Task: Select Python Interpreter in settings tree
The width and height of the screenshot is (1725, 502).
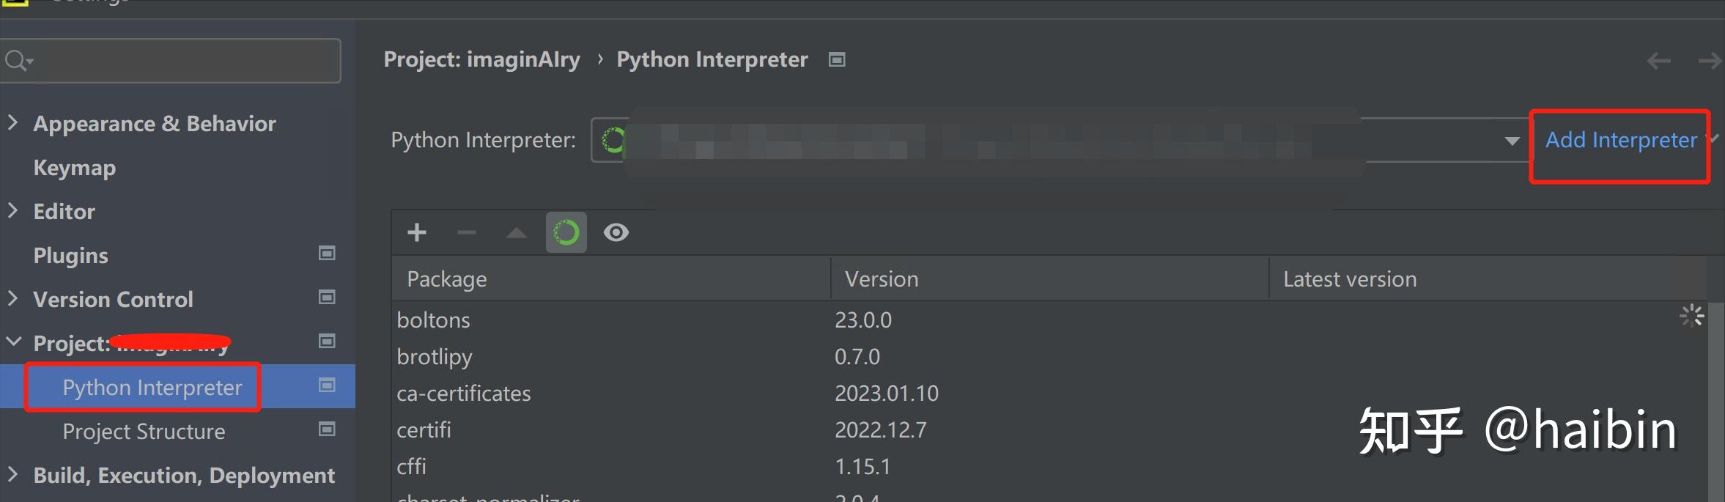Action: tap(152, 388)
